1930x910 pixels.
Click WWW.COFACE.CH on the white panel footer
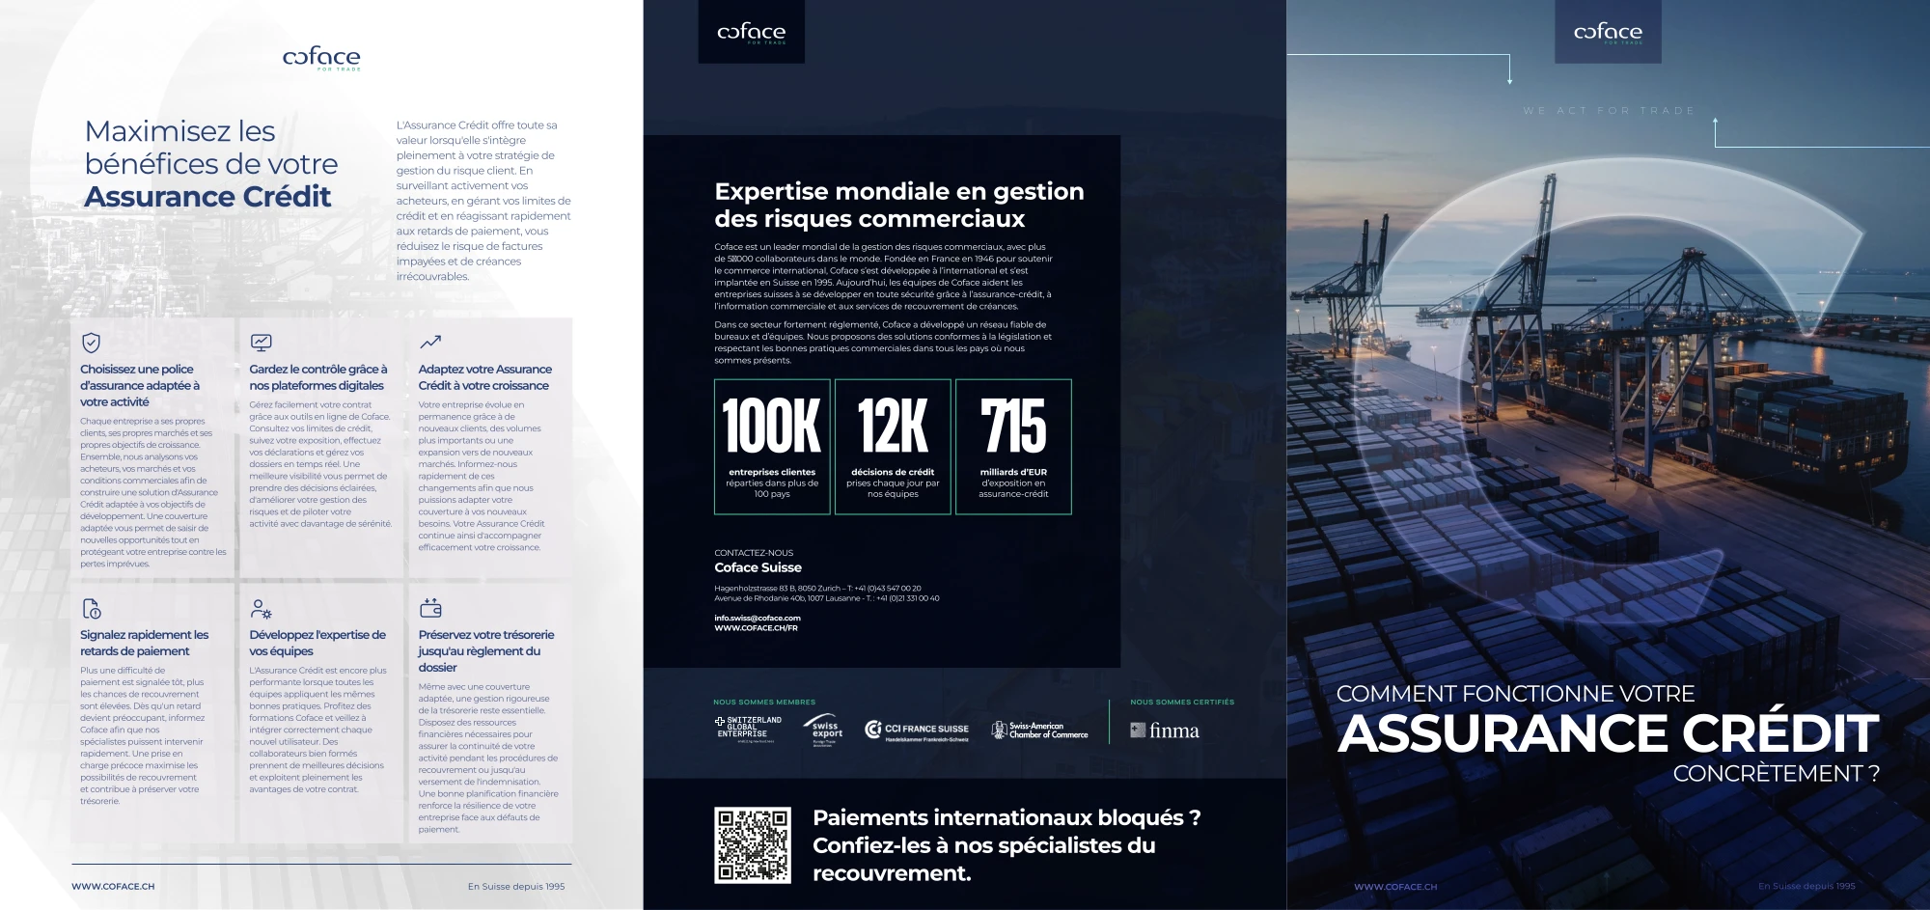pos(113,886)
